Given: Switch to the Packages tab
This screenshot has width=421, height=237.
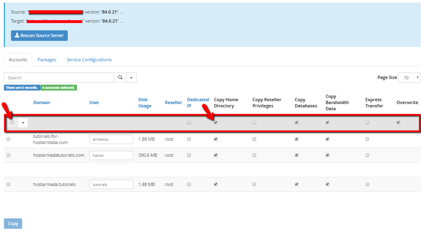Looking at the screenshot, I should point(47,60).
